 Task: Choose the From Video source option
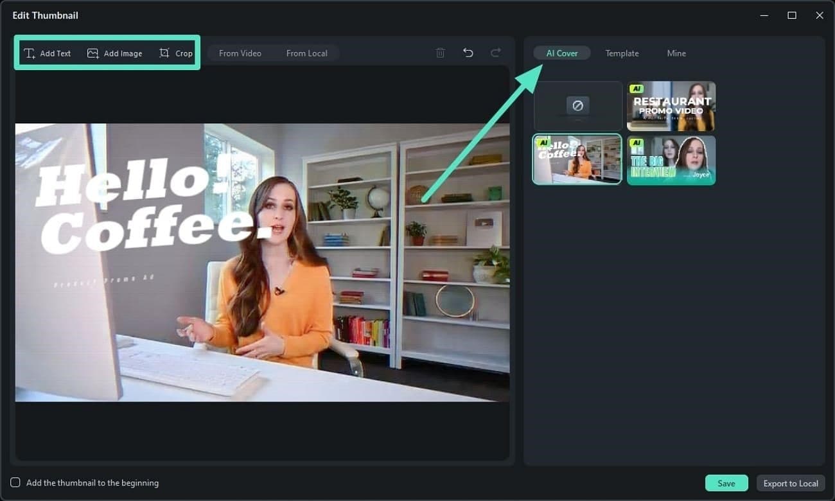coord(240,53)
